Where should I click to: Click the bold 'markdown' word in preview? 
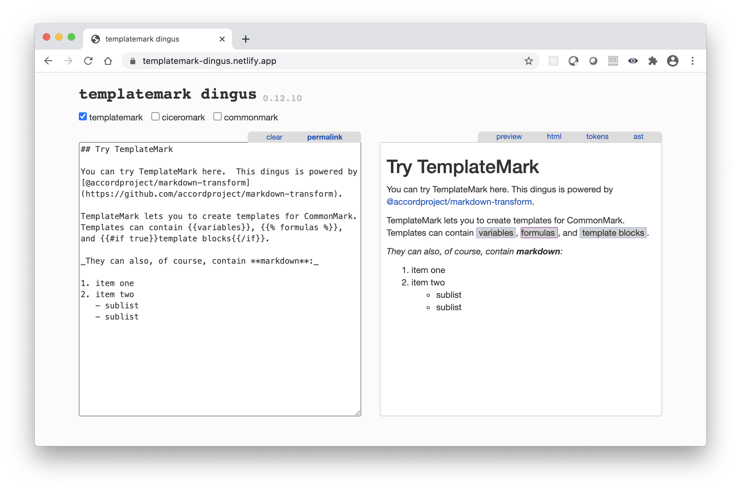click(538, 252)
